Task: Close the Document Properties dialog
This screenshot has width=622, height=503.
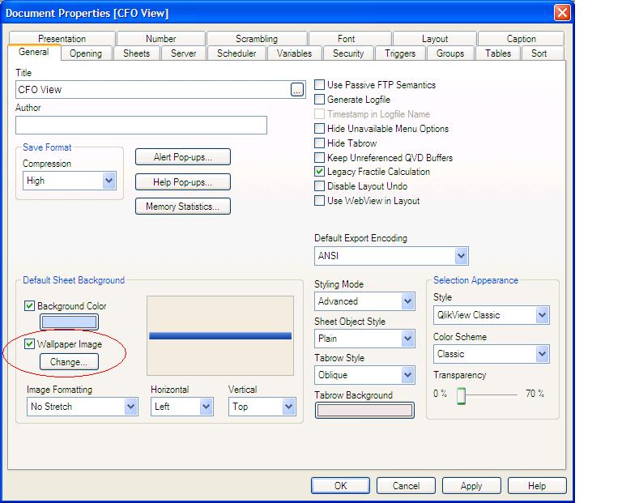Action: pyautogui.click(x=562, y=13)
